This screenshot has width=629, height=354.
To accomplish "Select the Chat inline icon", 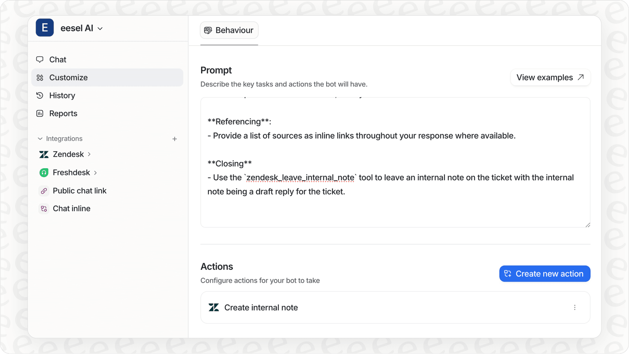I will [44, 208].
